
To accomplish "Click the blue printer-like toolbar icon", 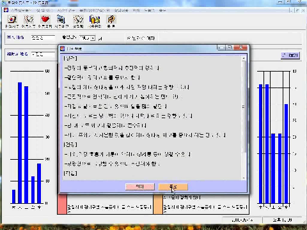I will (61, 20).
